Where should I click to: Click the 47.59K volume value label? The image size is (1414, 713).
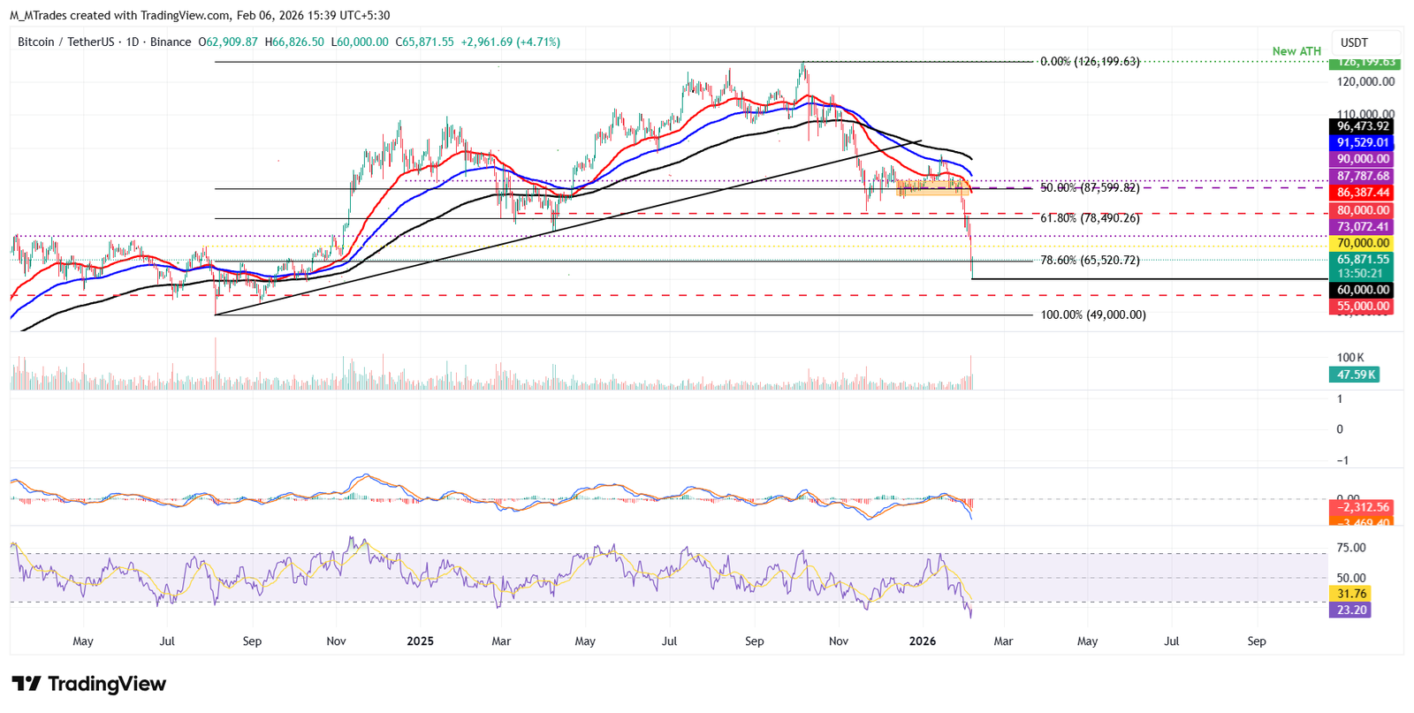click(1355, 375)
